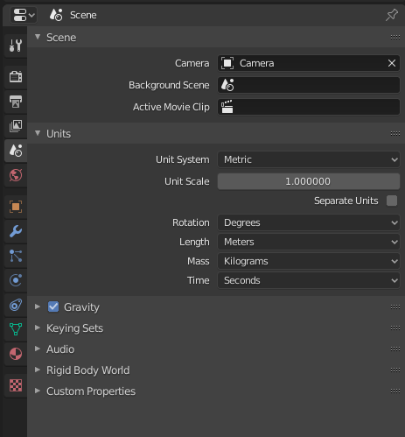Grab the Rigid Body World drag handle
This screenshot has height=437, width=405.
[x=395, y=370]
